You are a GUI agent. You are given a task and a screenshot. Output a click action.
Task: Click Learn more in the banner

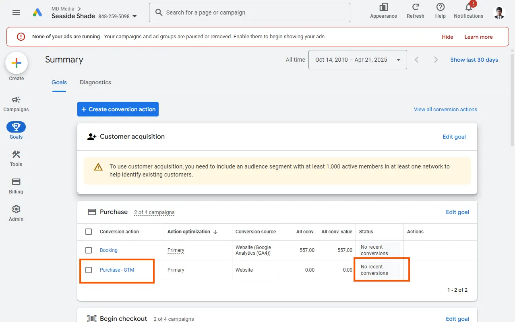[478, 37]
